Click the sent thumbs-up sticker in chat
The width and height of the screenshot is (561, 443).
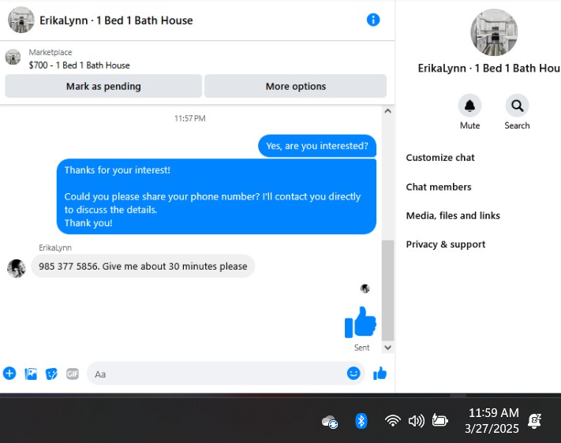[361, 322]
